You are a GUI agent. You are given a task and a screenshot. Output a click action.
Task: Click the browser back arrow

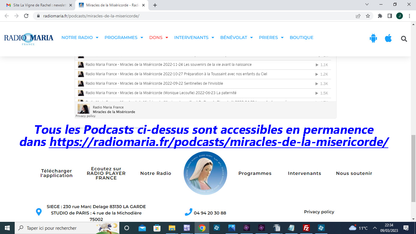7,16
